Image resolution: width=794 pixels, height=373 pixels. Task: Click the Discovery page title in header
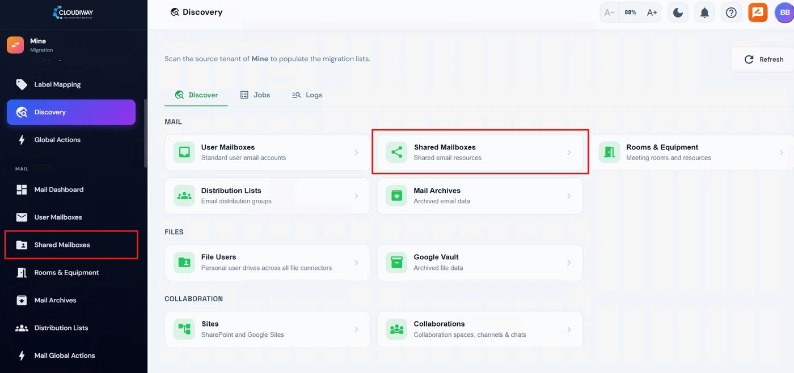[x=202, y=12]
